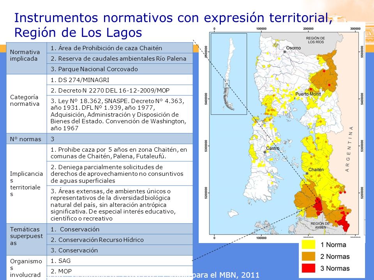
Task: Click the 'Ley Nº 18.362, SNASPE' cell
Action: point(120,114)
